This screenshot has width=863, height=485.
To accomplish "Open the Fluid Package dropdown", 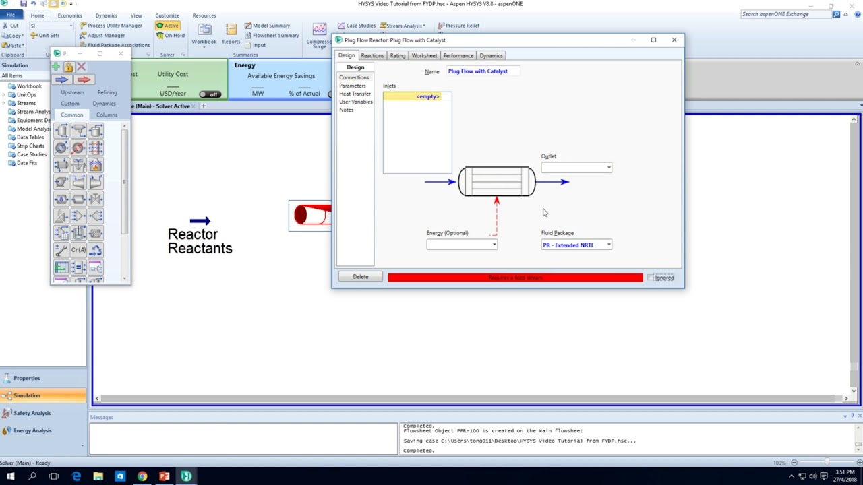I will click(609, 245).
